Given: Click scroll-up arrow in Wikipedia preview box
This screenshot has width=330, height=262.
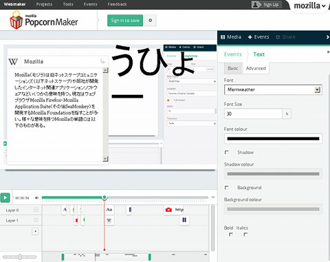Looking at the screenshot, I should [105, 70].
